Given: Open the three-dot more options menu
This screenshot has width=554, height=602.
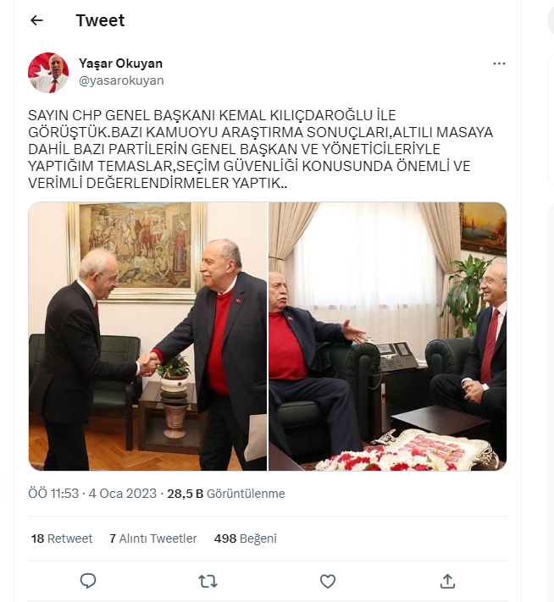Looking at the screenshot, I should 499,64.
